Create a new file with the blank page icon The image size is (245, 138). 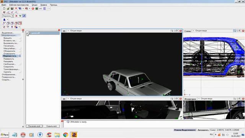[x=4, y=8]
